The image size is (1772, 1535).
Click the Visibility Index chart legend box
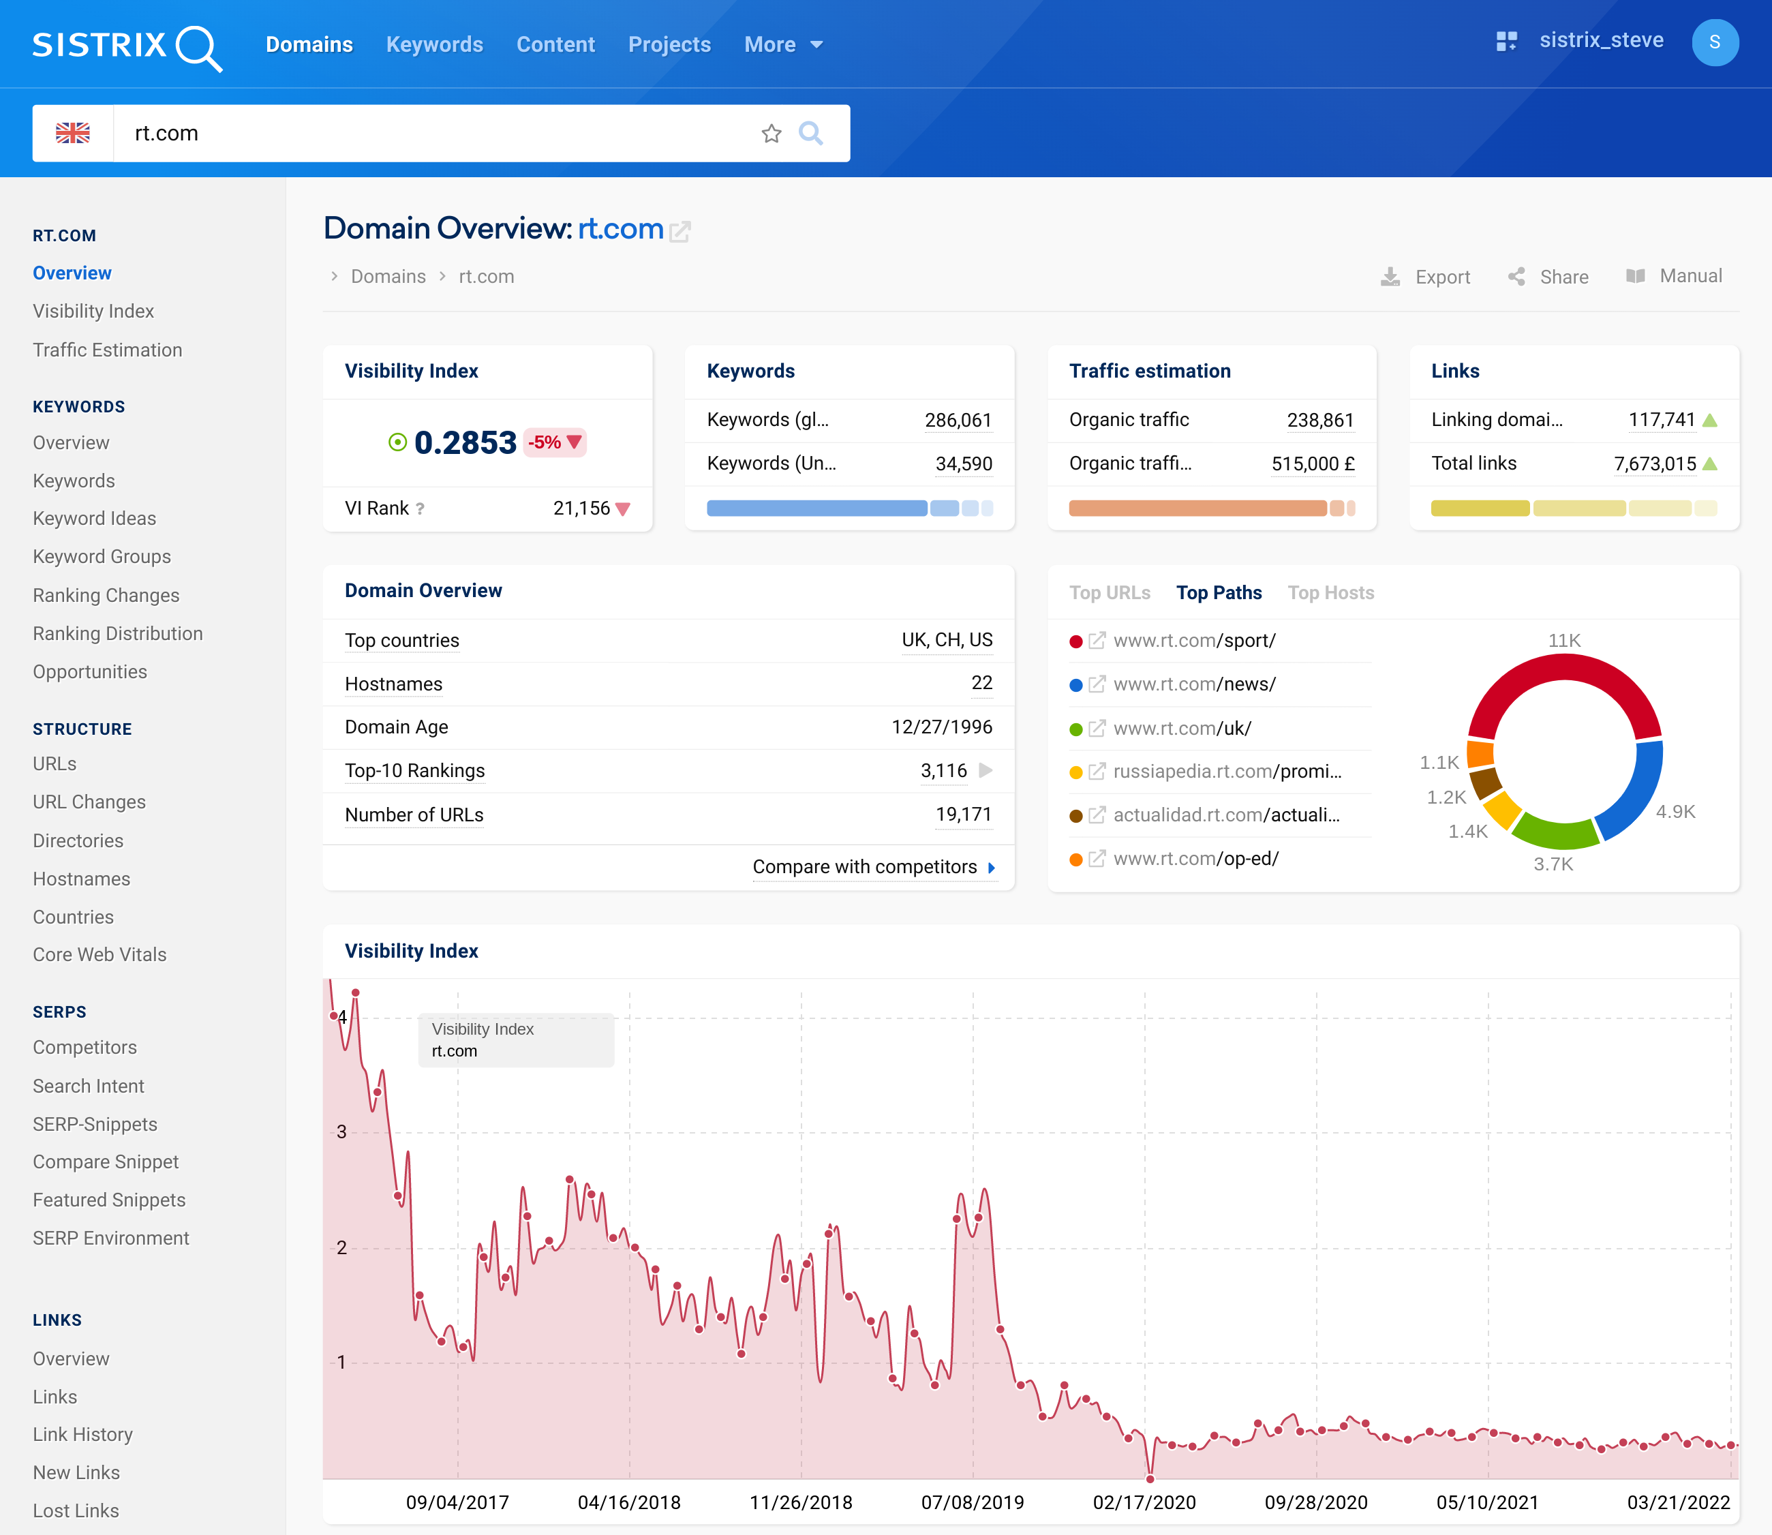coord(516,1040)
